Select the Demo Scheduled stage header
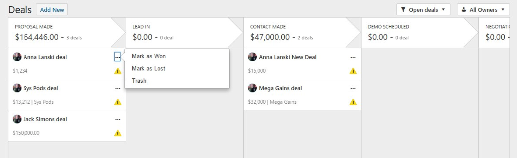Image resolution: width=517 pixels, height=158 pixels. click(x=417, y=32)
